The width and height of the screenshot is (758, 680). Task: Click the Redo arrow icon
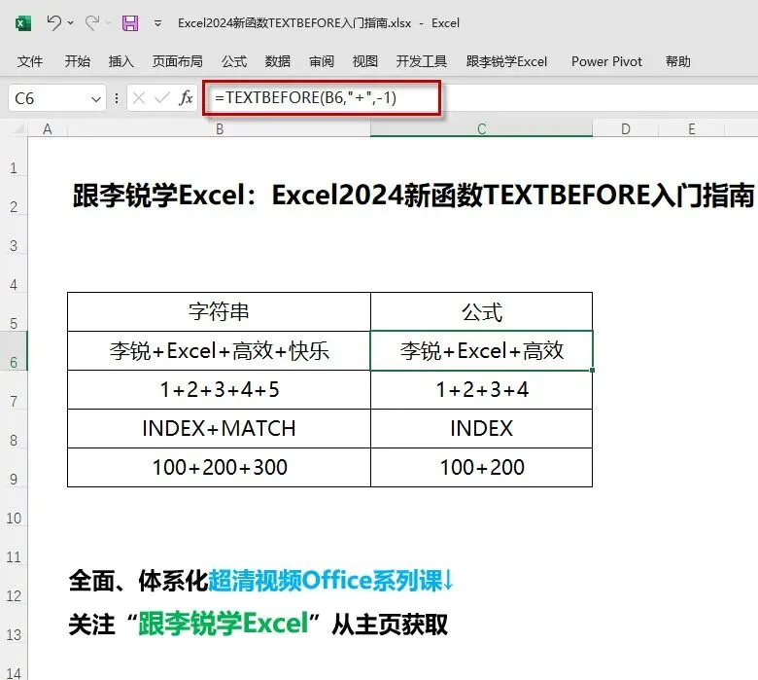tap(92, 22)
